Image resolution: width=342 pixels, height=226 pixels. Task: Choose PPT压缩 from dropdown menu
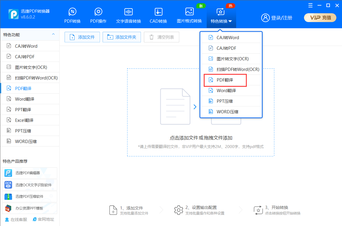tap(231, 101)
